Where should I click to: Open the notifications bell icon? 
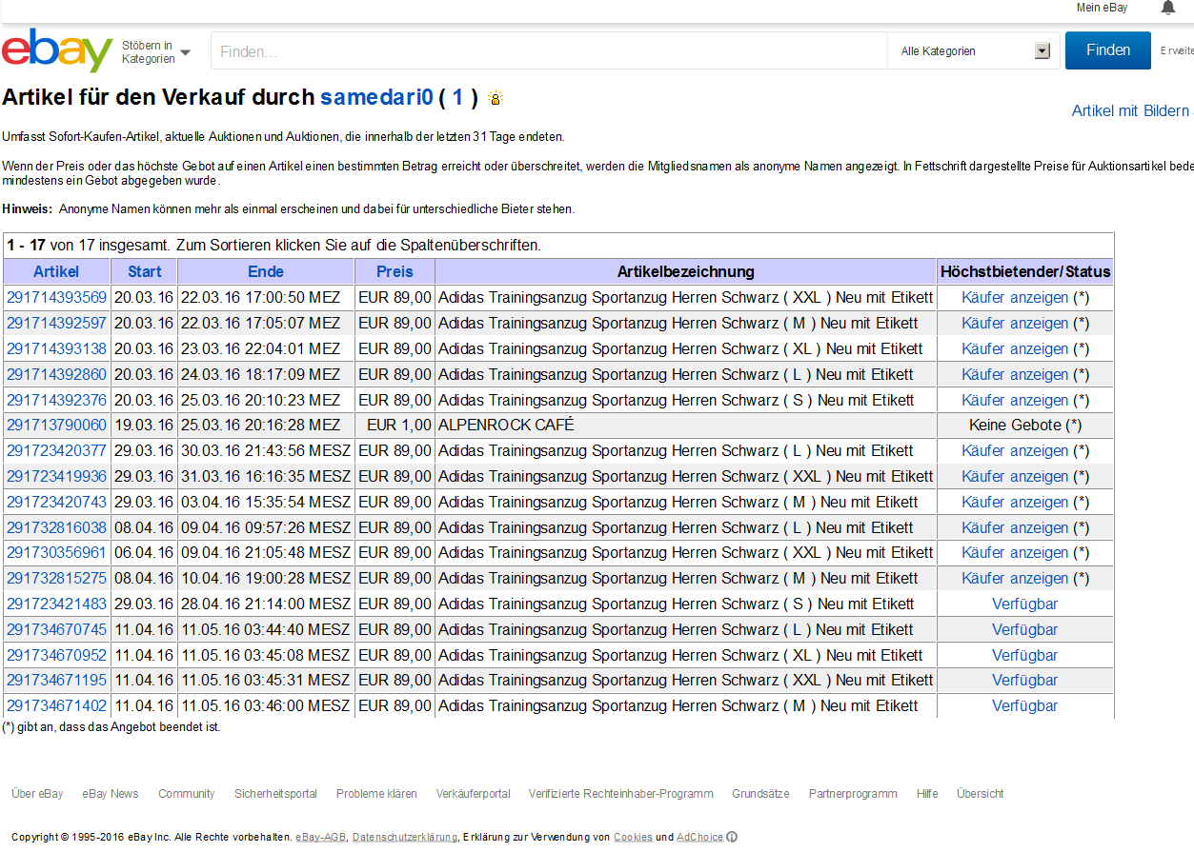tap(1168, 8)
